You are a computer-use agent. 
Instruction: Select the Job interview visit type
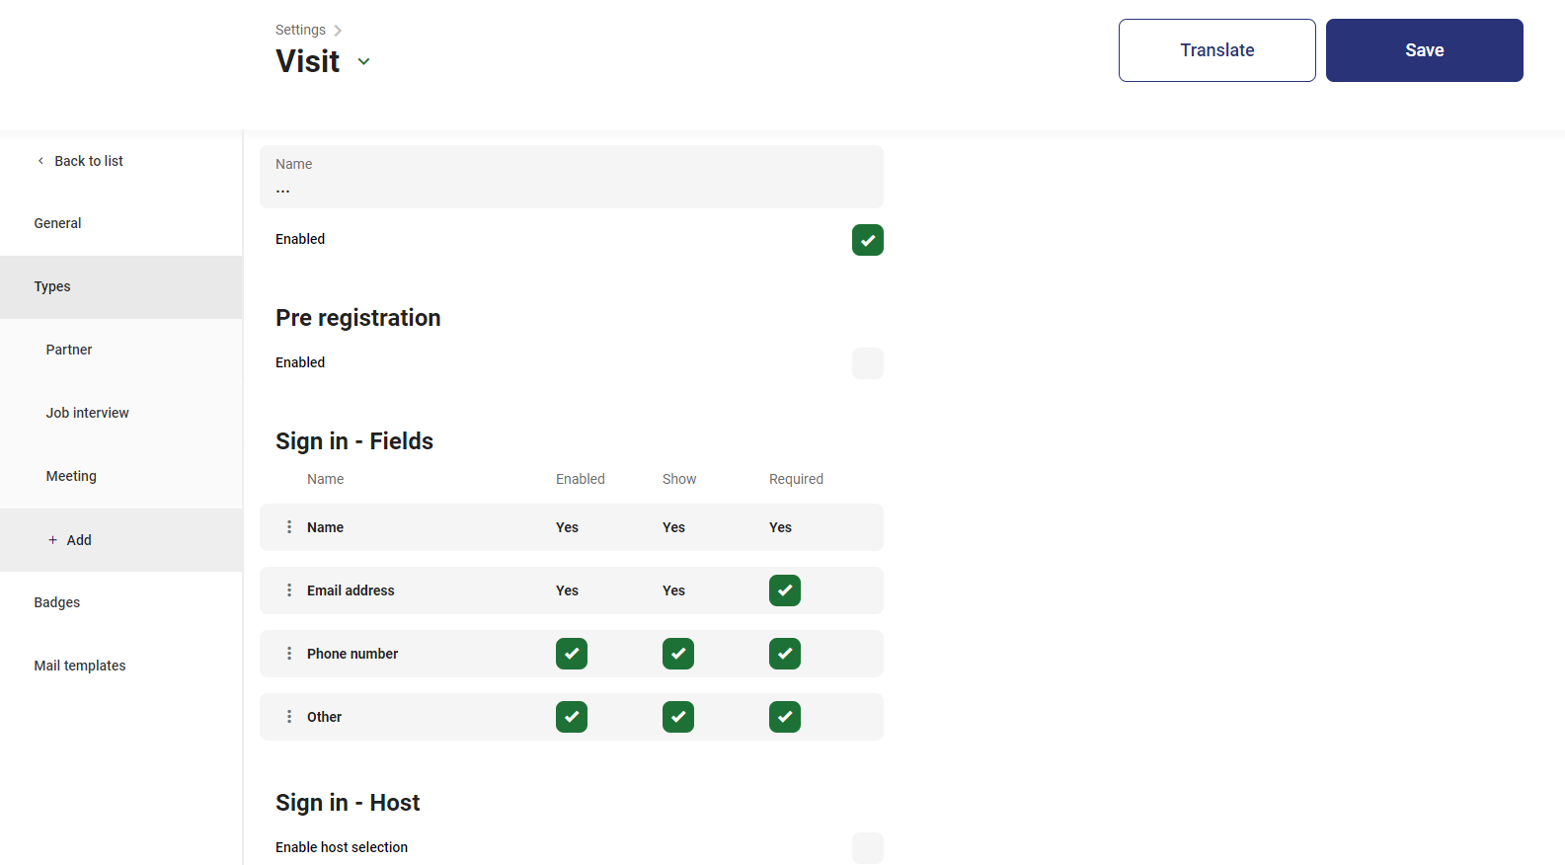pos(88,413)
